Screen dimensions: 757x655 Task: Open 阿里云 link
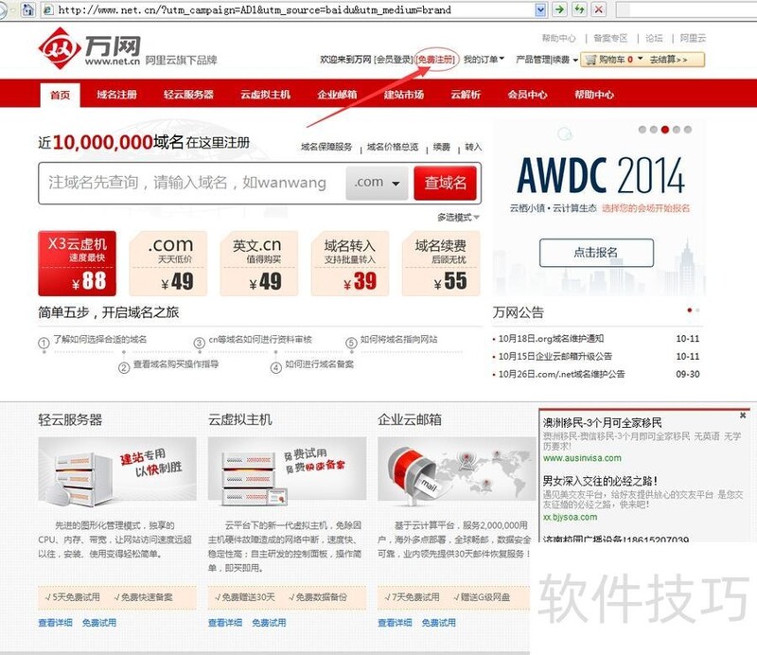click(693, 38)
